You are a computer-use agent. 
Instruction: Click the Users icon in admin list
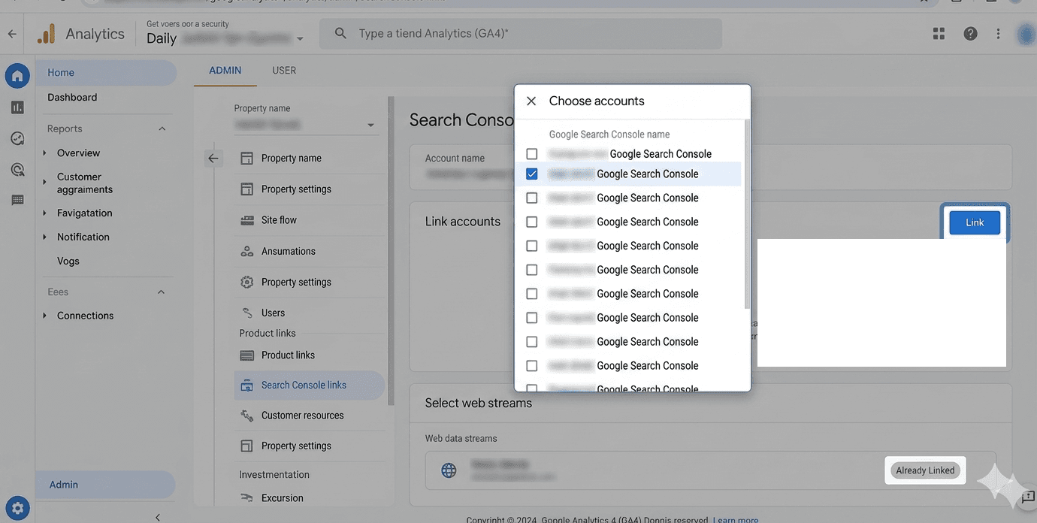click(x=246, y=313)
